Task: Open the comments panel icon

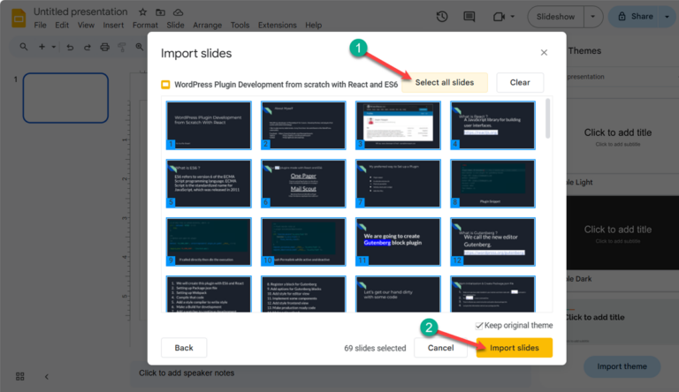Action: 469,17
